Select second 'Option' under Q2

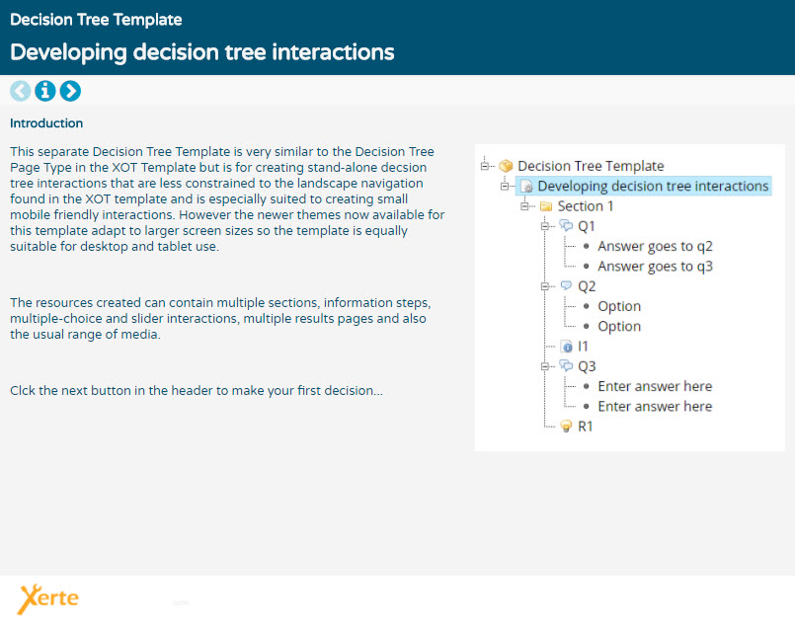(x=619, y=327)
